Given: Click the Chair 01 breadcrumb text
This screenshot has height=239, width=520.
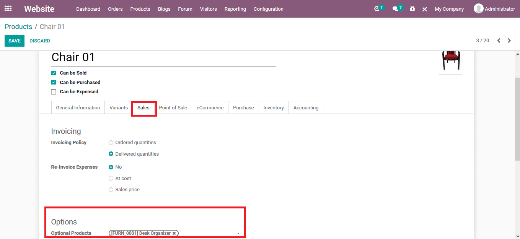Looking at the screenshot, I should pyautogui.click(x=52, y=27).
